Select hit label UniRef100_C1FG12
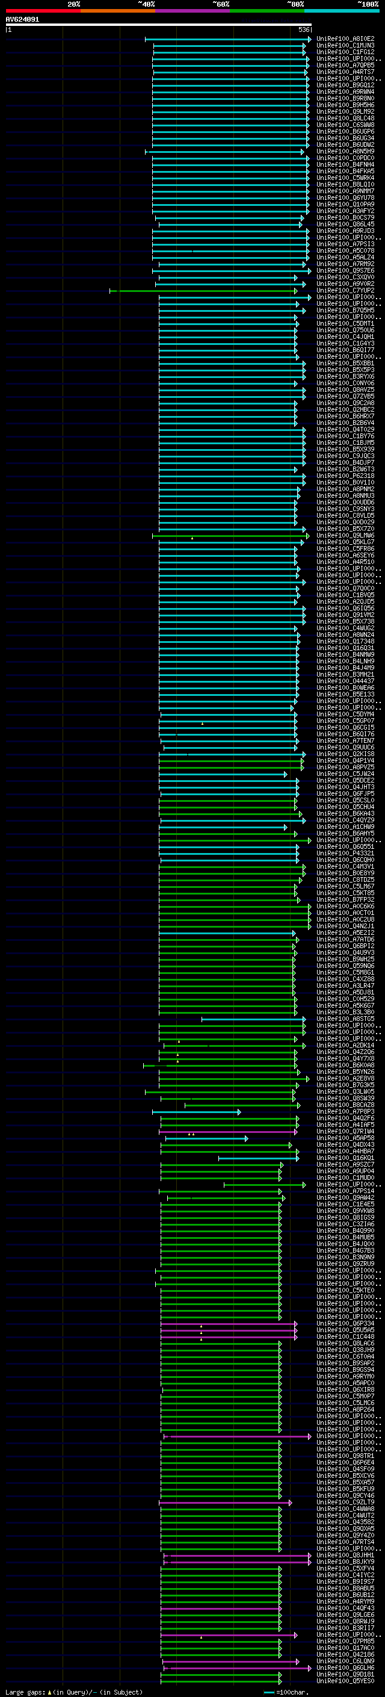Viewport: 385px width, 1697px height. point(345,52)
